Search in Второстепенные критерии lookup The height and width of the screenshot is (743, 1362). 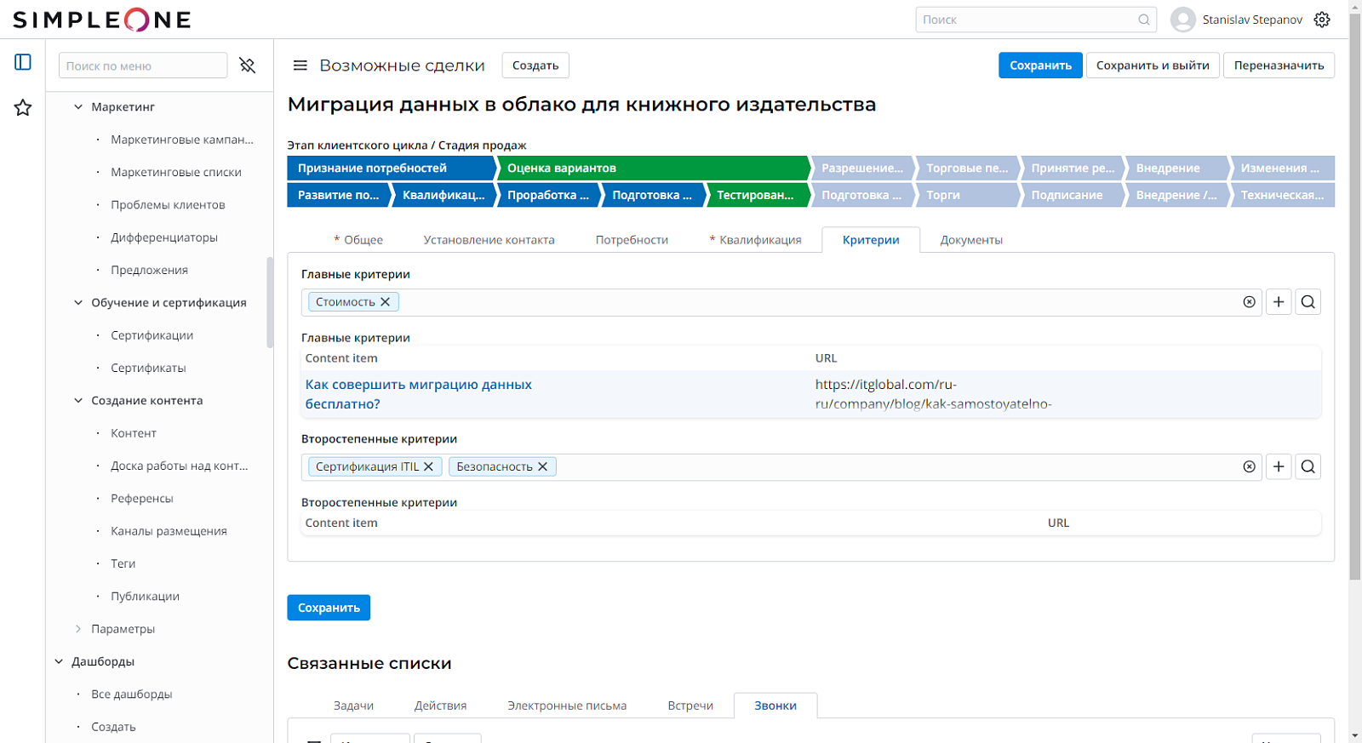[x=1308, y=466]
